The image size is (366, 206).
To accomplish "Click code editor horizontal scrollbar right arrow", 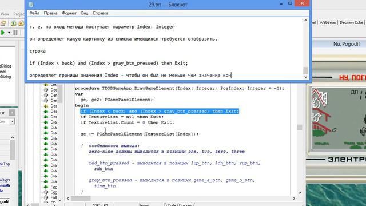I will (x=294, y=199).
